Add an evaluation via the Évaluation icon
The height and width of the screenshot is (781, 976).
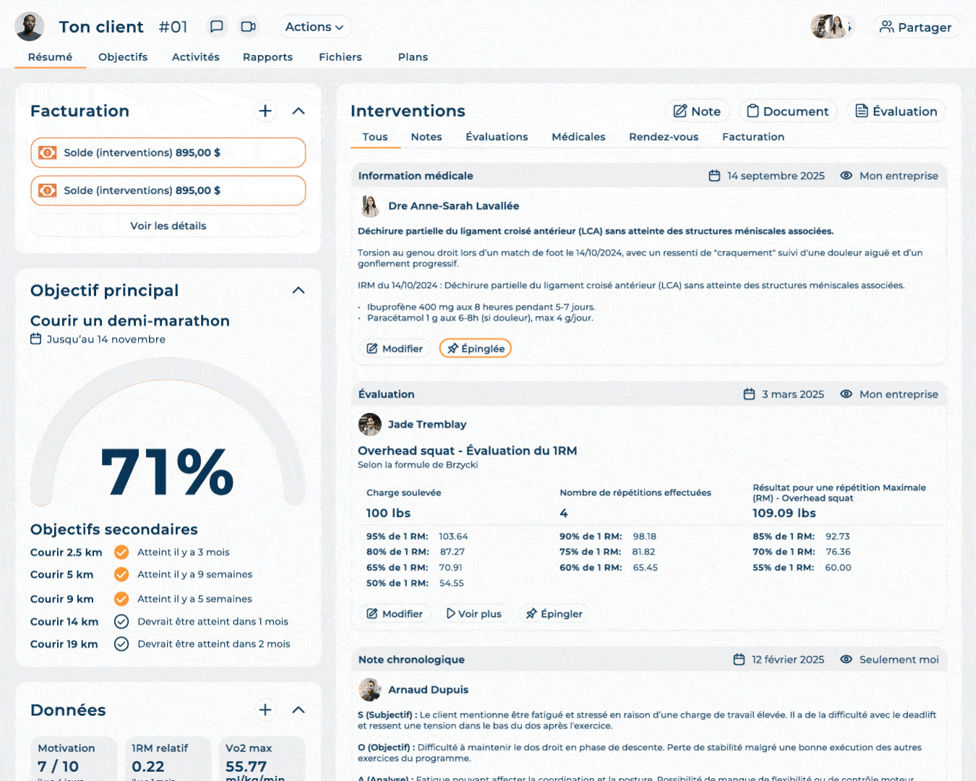861,111
